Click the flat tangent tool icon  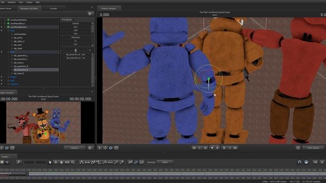tap(87, 162)
